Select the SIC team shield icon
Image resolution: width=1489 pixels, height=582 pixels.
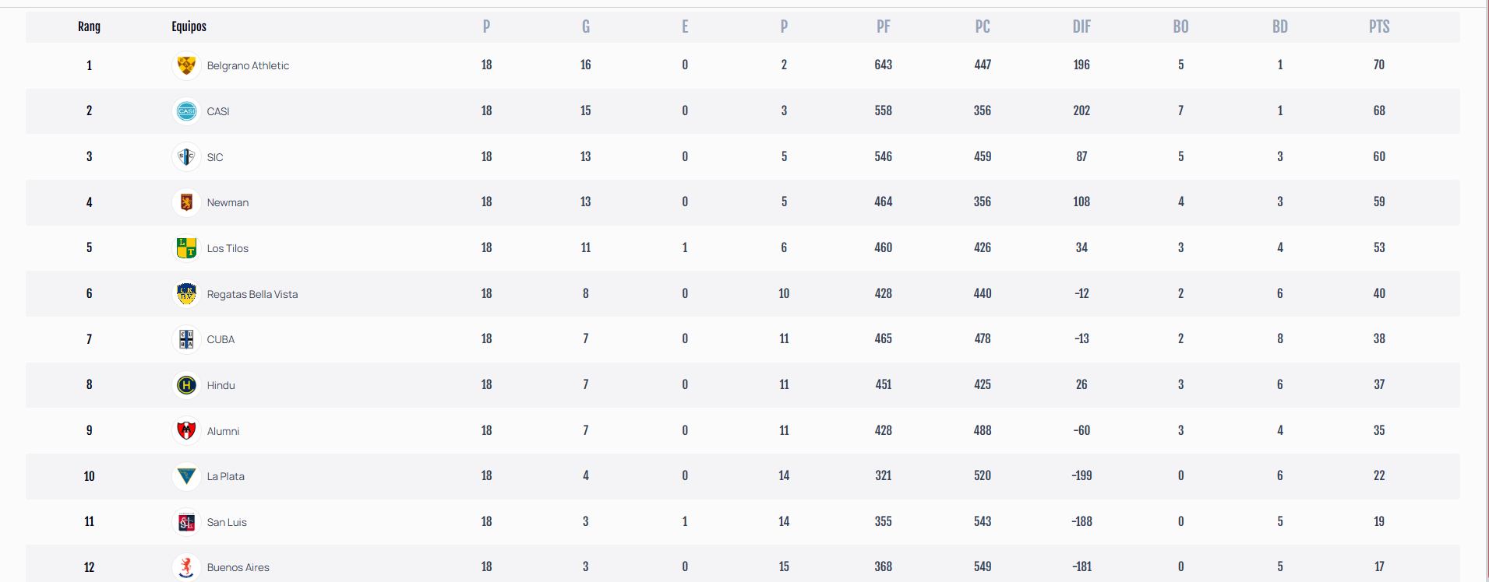click(186, 157)
